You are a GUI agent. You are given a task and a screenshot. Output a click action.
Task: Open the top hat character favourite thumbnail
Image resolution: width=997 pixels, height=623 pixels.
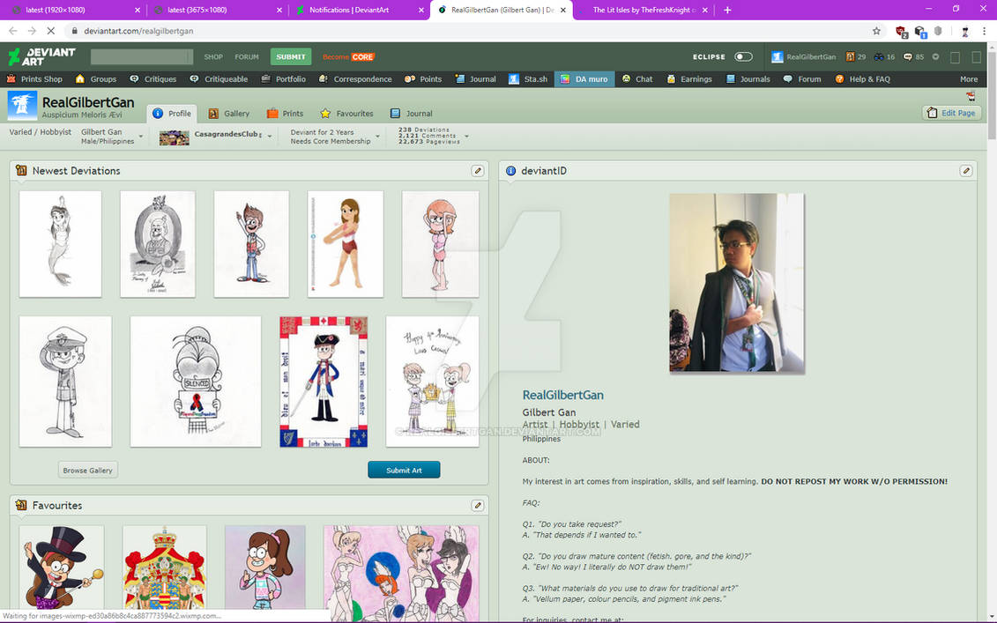click(62, 567)
